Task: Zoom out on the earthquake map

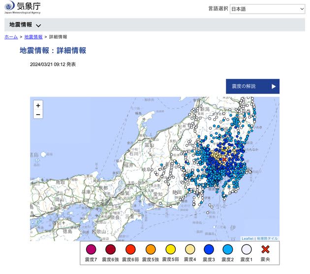Action: pyautogui.click(x=38, y=114)
